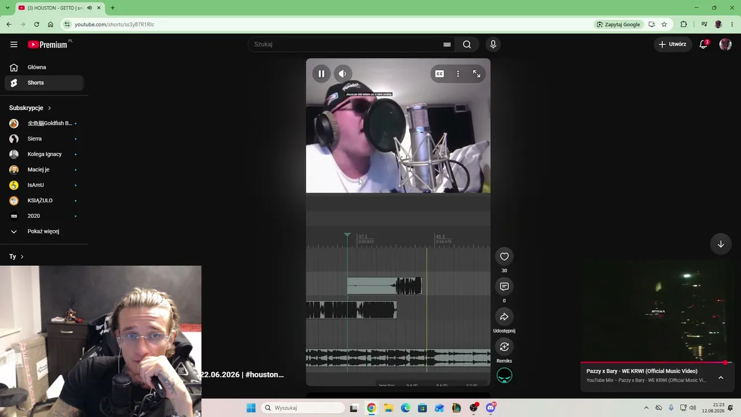Open the browser media controls button
This screenshot has height=417, width=741.
[x=704, y=24]
